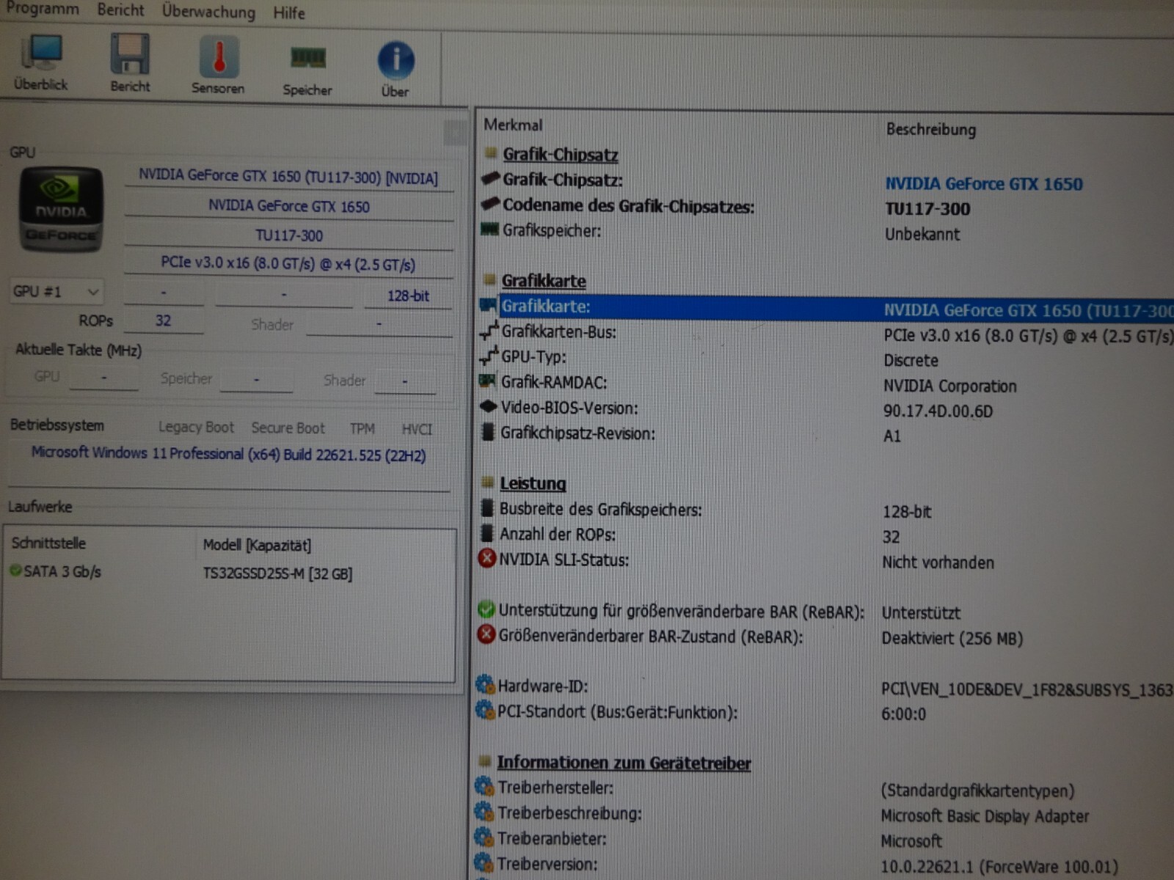This screenshot has height=880, width=1174.
Task: Click the PCI-Standort gear icon
Action: [485, 710]
